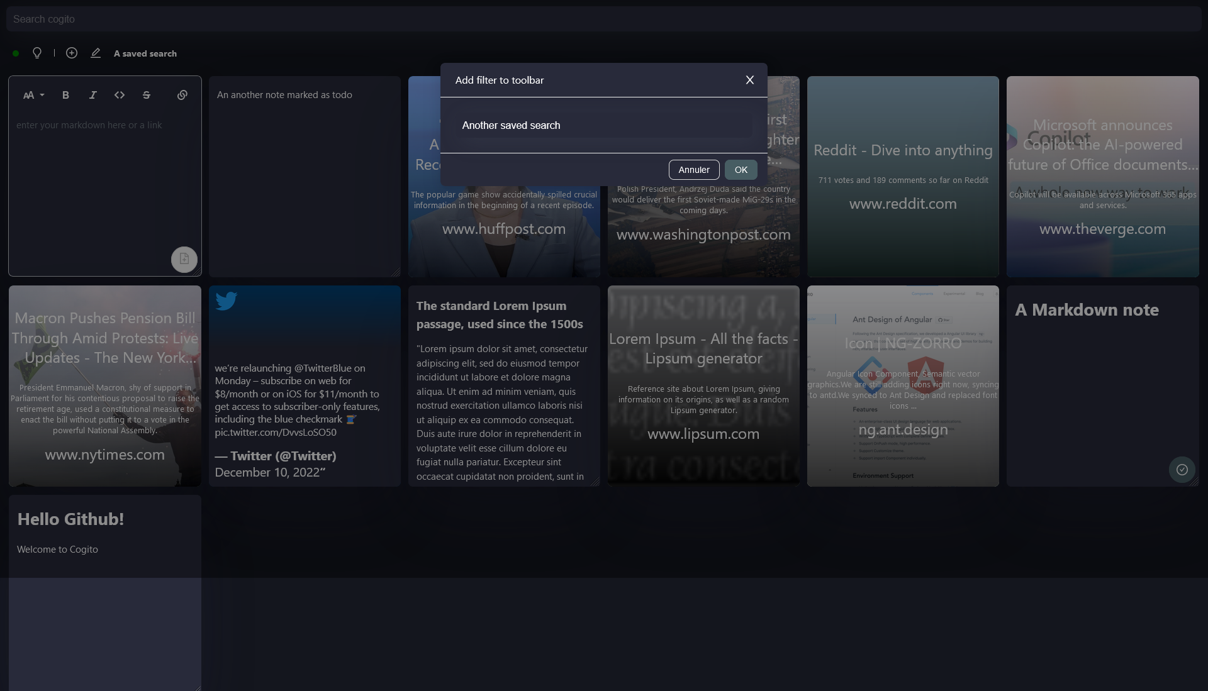Screen dimensions: 1208x691
Task: Toggle the todo check on the Markdown note
Action: pos(1182,470)
